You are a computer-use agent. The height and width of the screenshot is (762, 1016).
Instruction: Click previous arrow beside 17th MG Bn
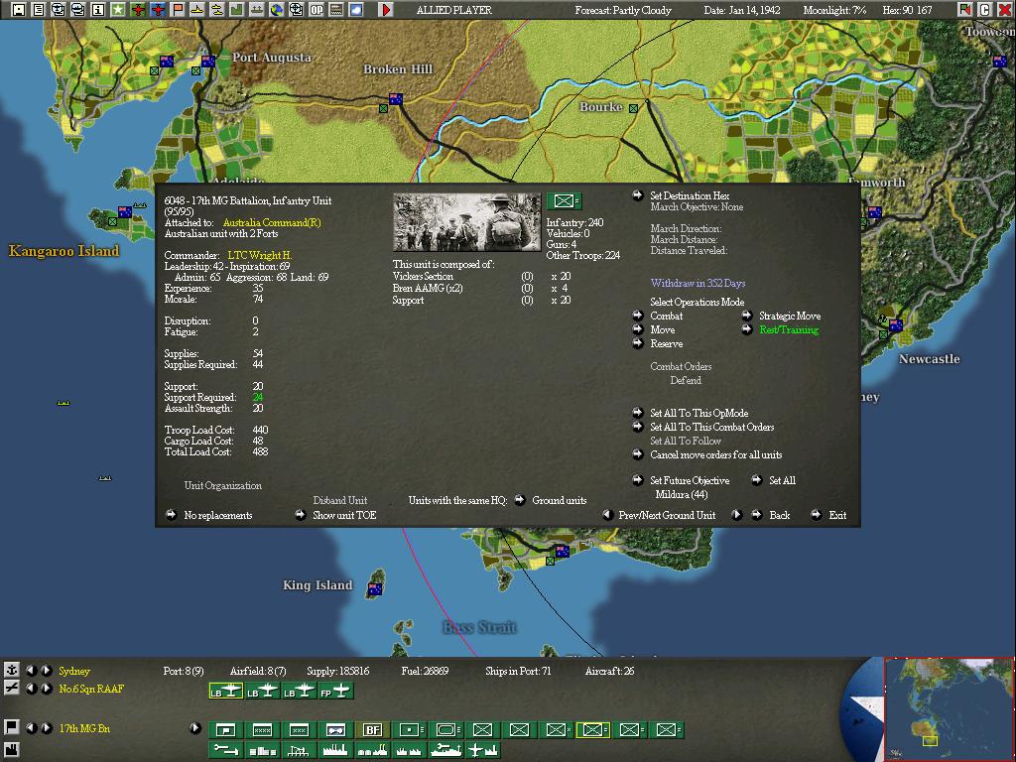(31, 727)
